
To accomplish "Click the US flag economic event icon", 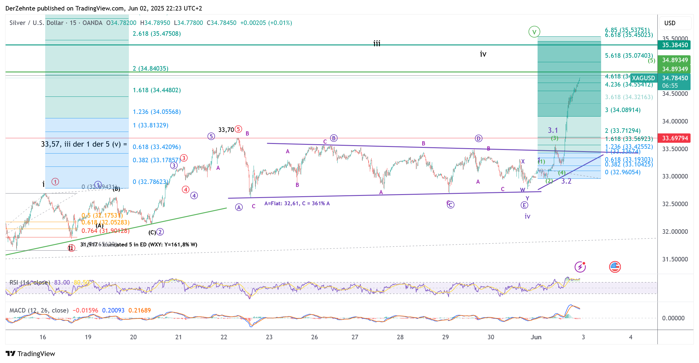I will 615,267.
